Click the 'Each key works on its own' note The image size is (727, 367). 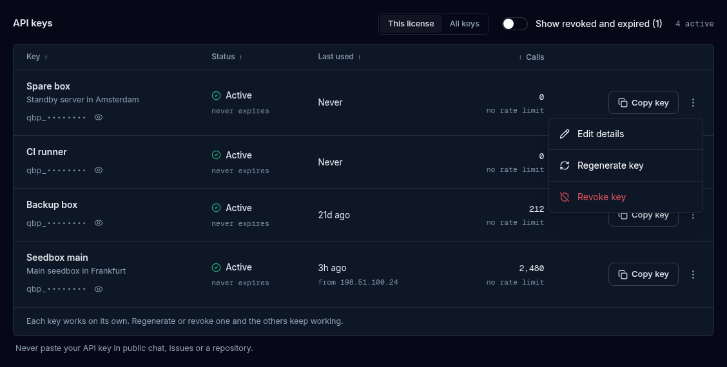(184, 321)
